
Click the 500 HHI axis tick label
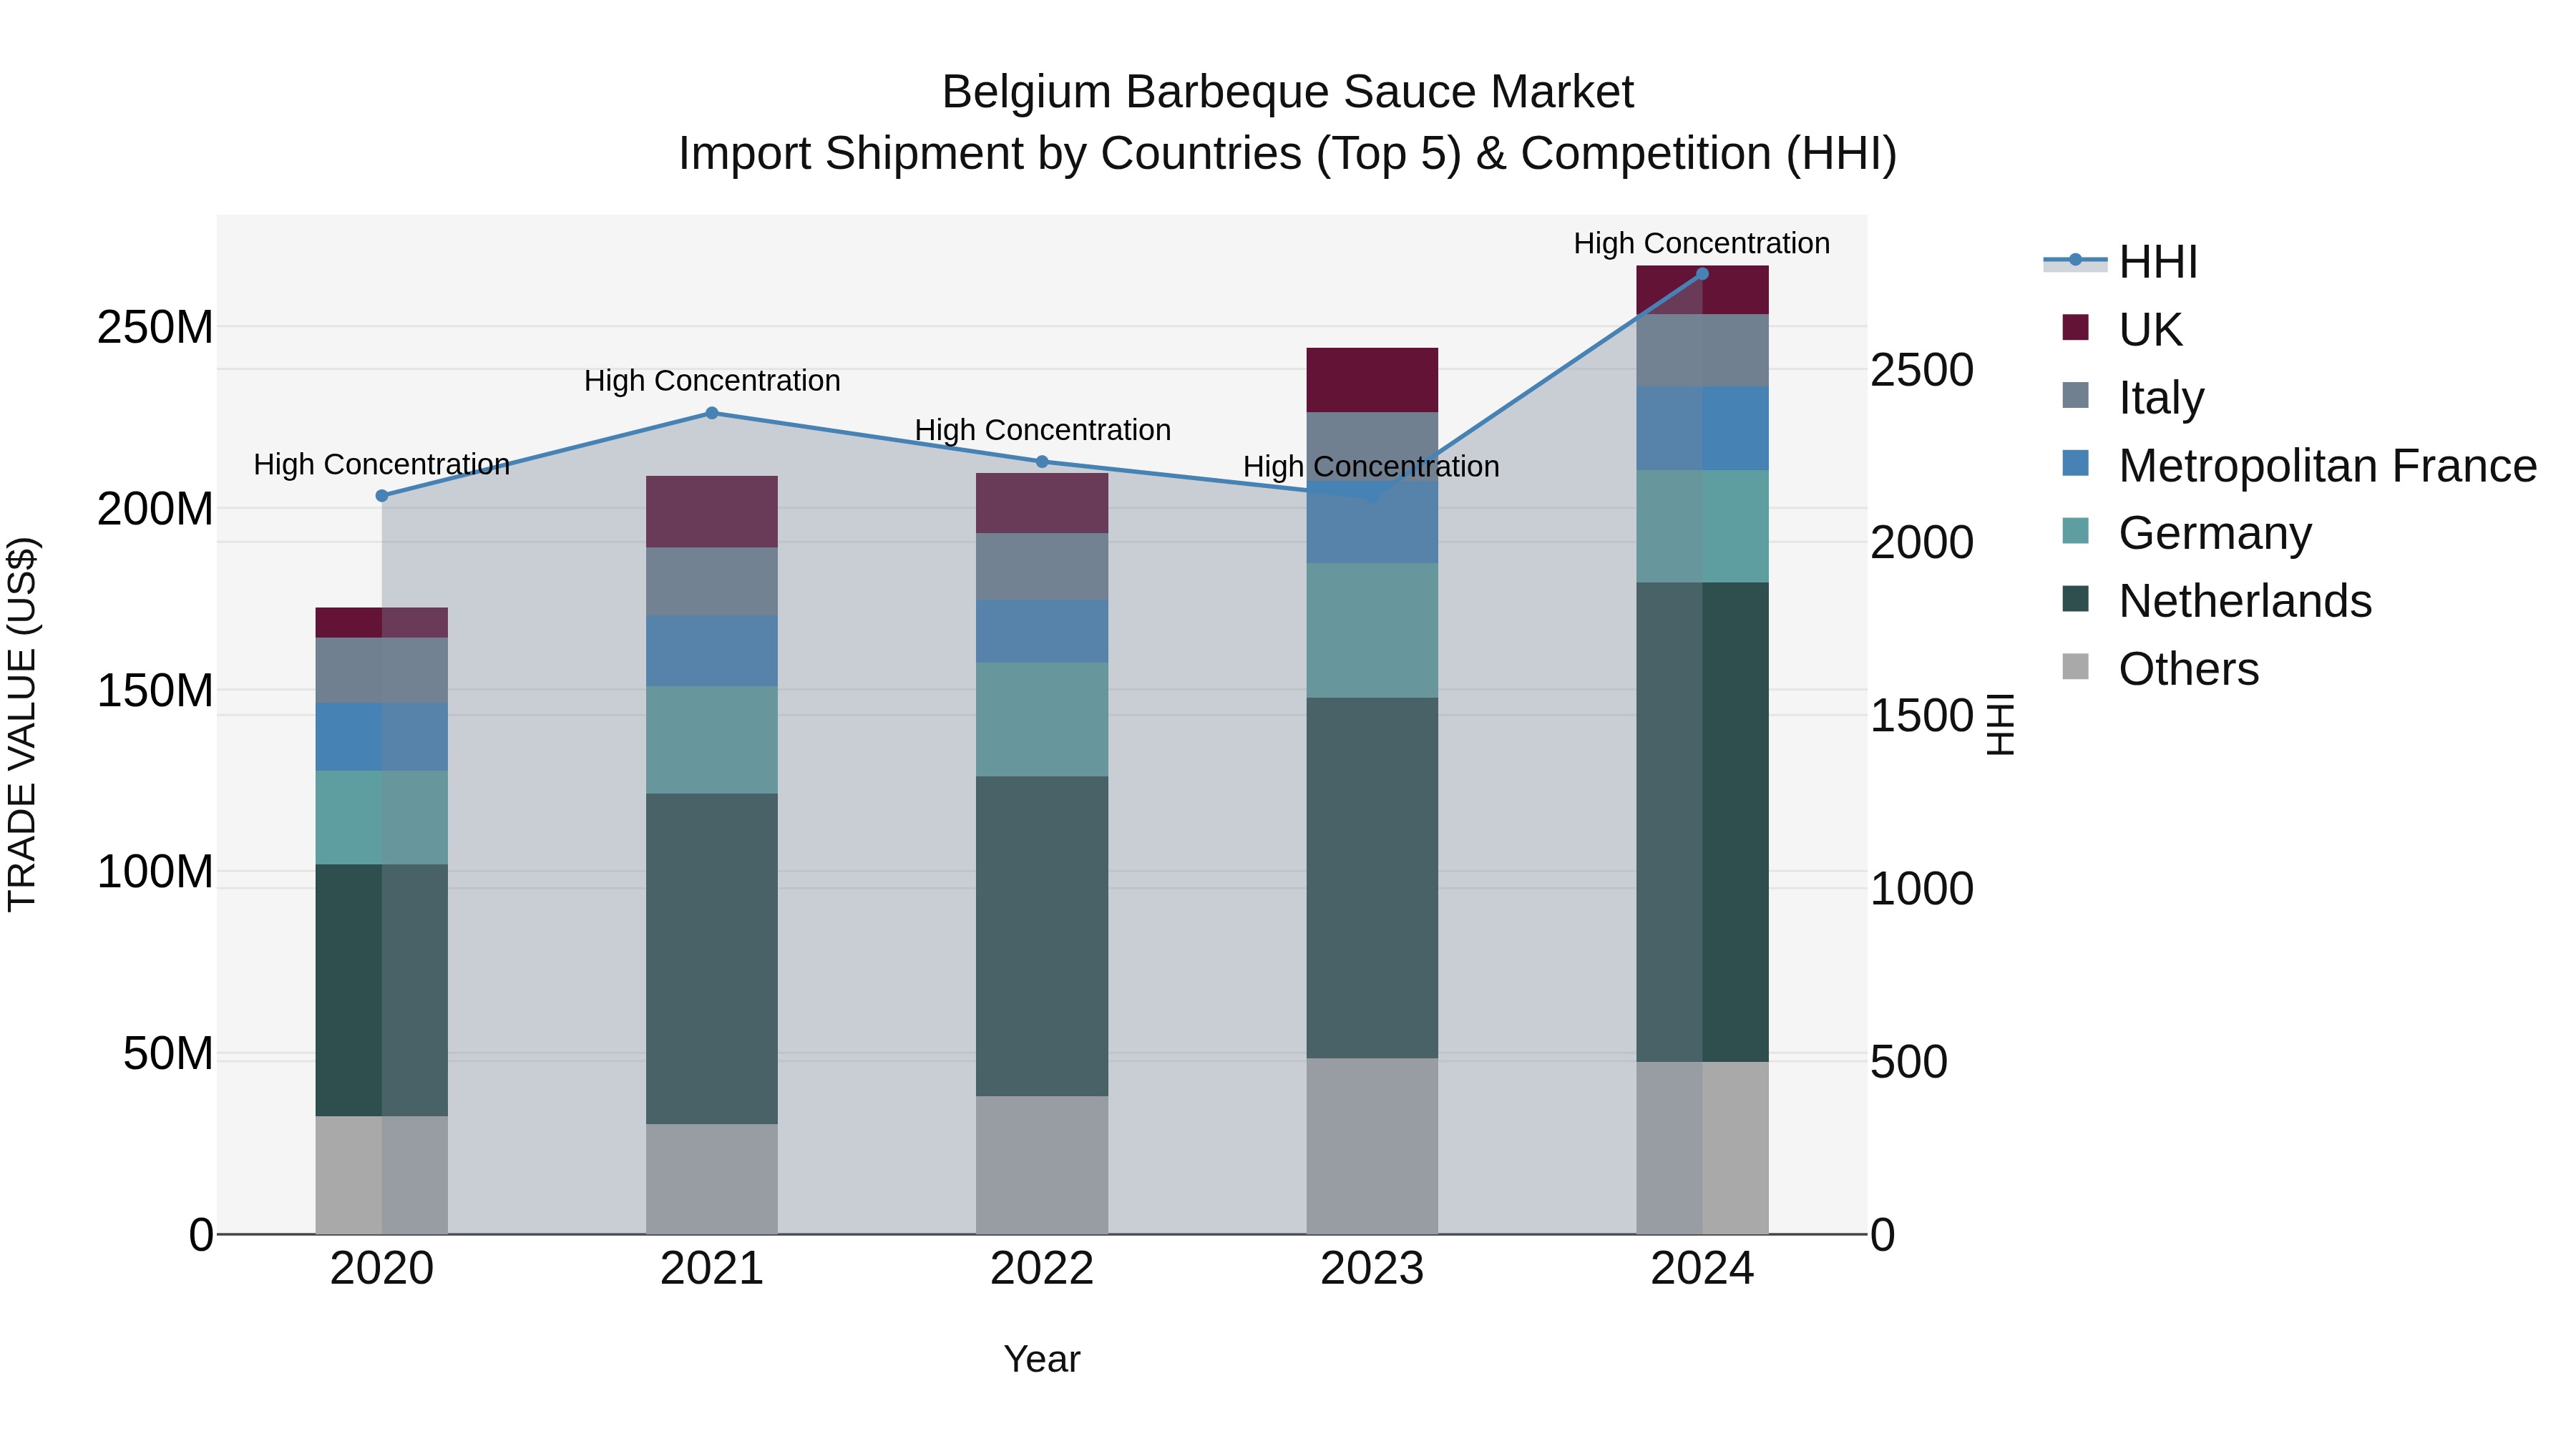[1909, 1061]
